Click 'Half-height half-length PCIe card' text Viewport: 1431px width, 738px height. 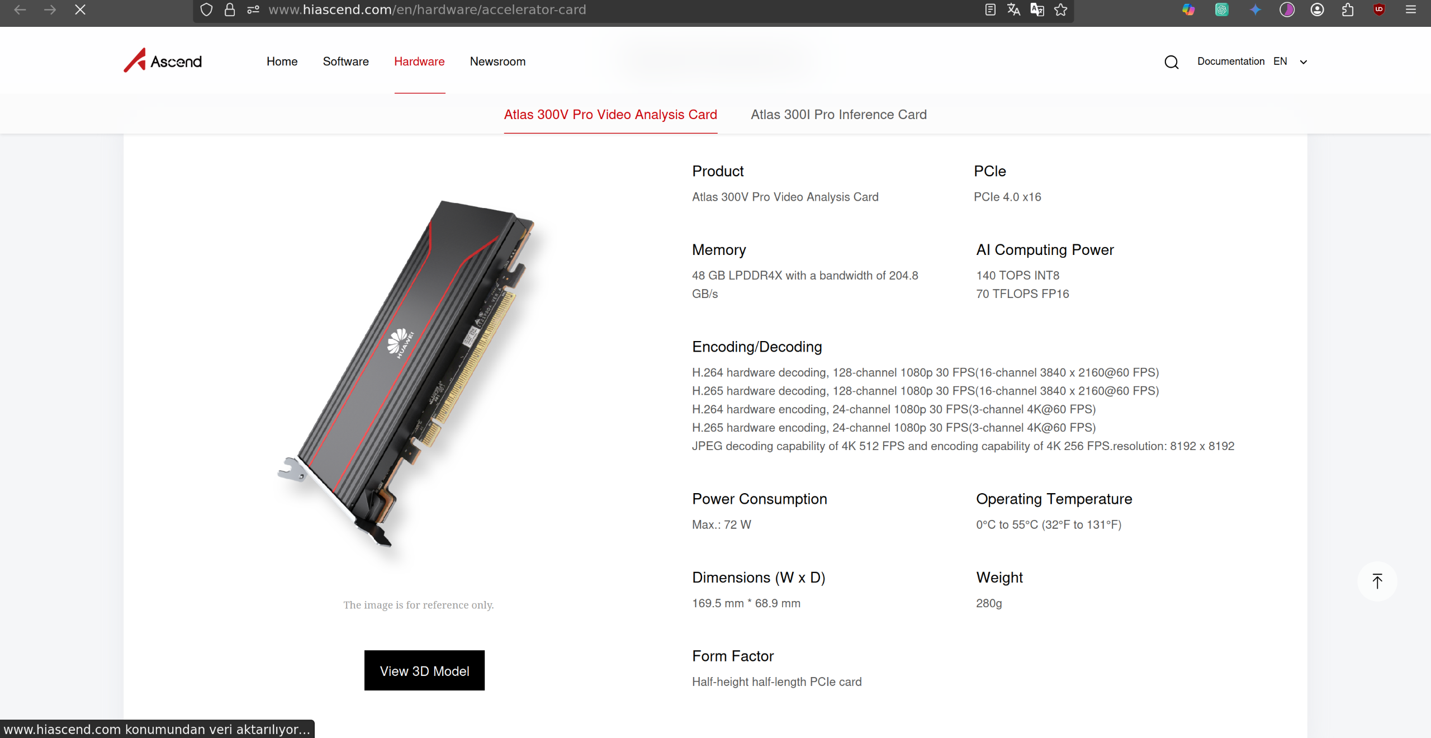tap(777, 682)
